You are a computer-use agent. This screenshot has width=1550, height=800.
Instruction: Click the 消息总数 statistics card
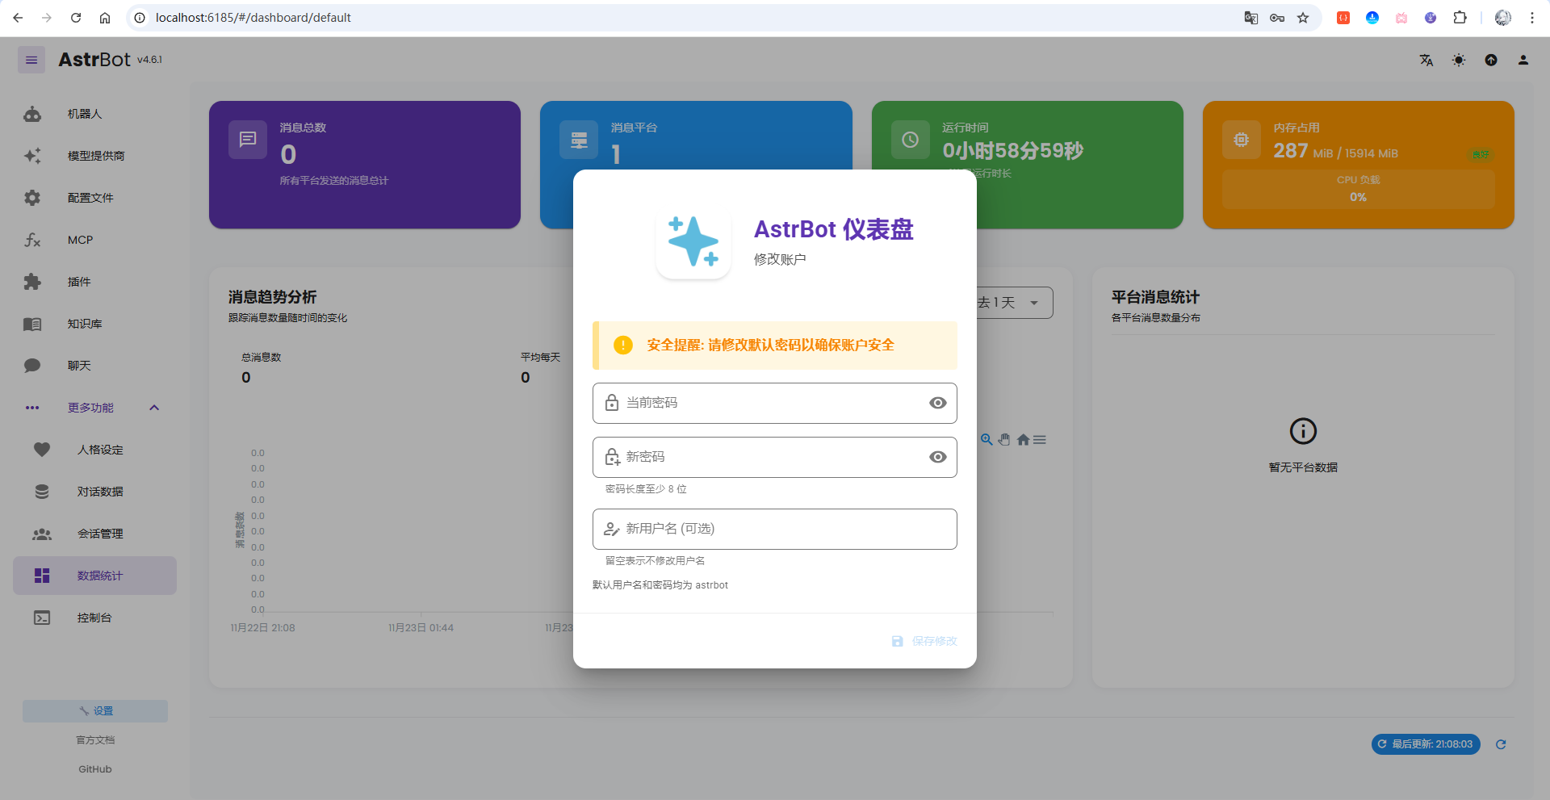tap(365, 165)
